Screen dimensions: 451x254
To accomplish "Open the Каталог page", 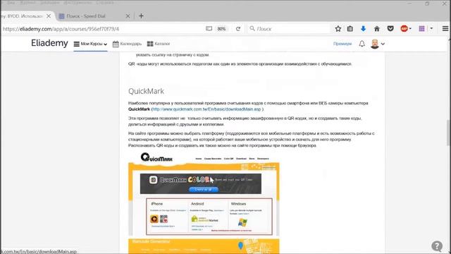I will (x=159, y=44).
